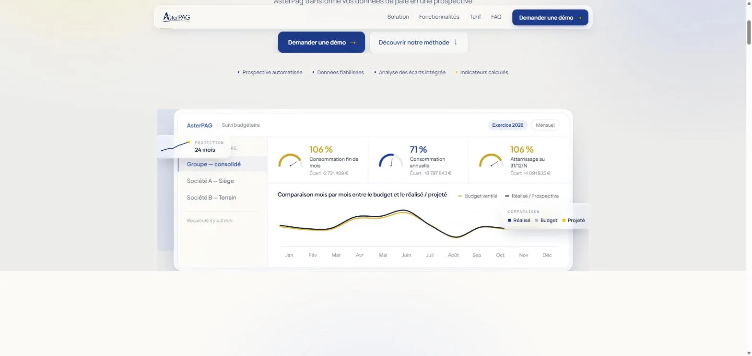This screenshot has height=356, width=752.
Task: Click the Budget ventilé legend marker
Action: coord(460,196)
